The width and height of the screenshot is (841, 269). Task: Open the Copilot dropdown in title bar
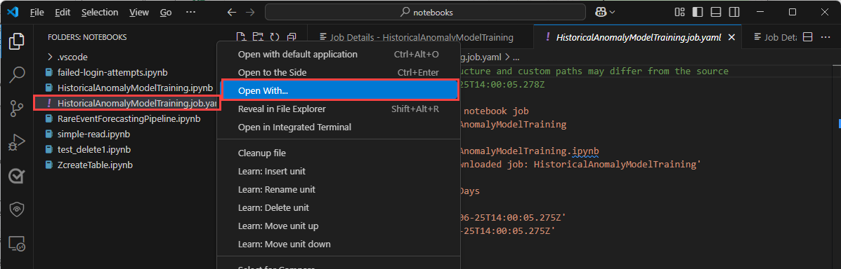[x=605, y=12]
